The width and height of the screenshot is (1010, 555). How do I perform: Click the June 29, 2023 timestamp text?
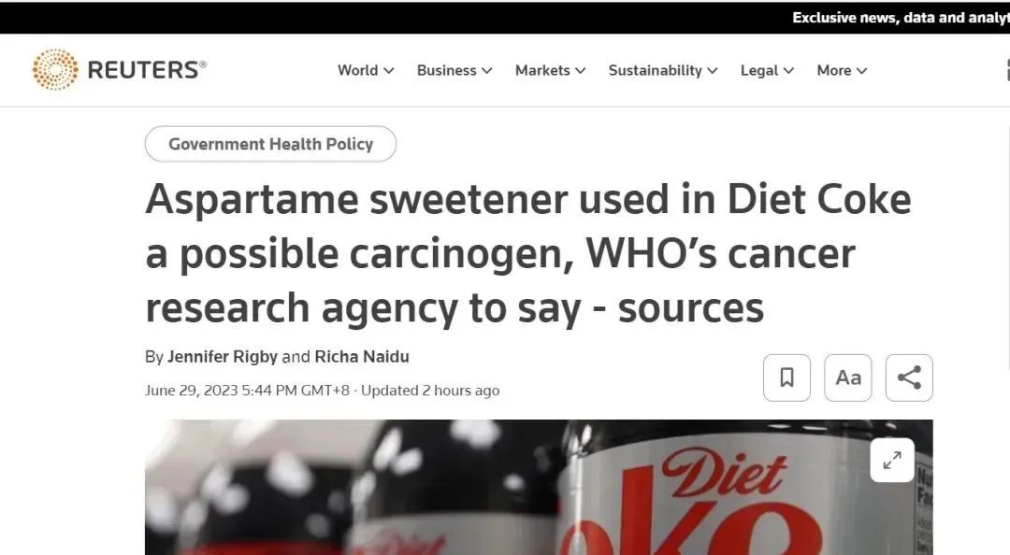tap(247, 391)
